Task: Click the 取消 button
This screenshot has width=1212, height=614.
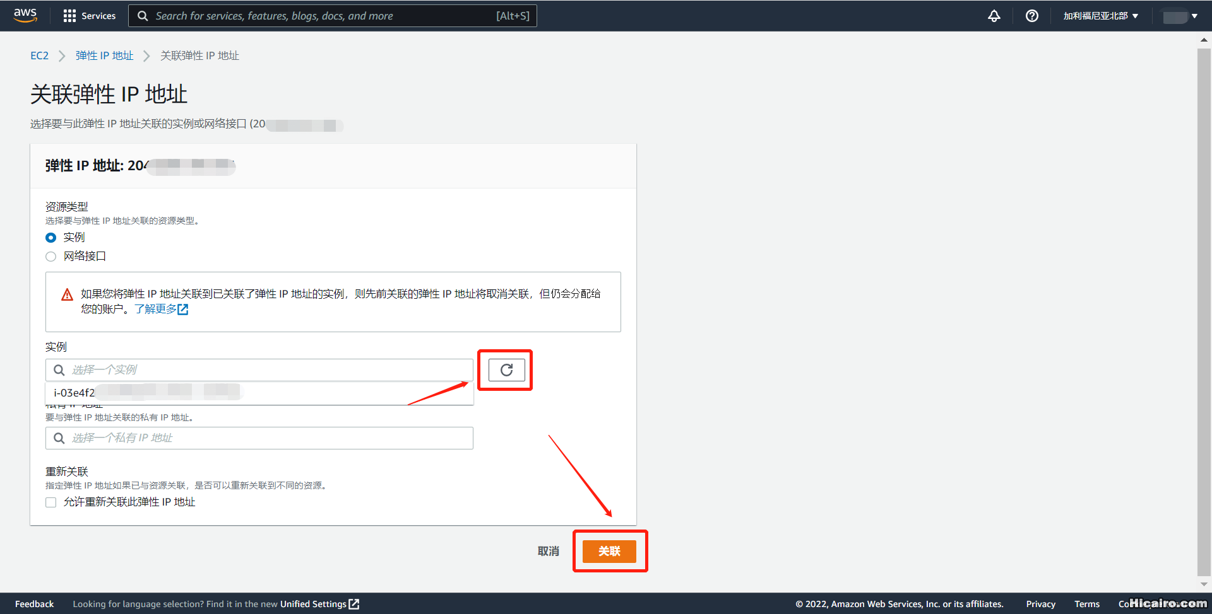Action: (x=548, y=551)
